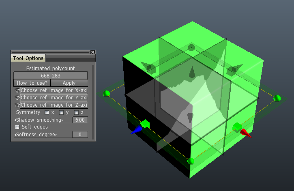Choose ref image for X-axis
This screenshot has height=191, width=294.
(x=54, y=90)
